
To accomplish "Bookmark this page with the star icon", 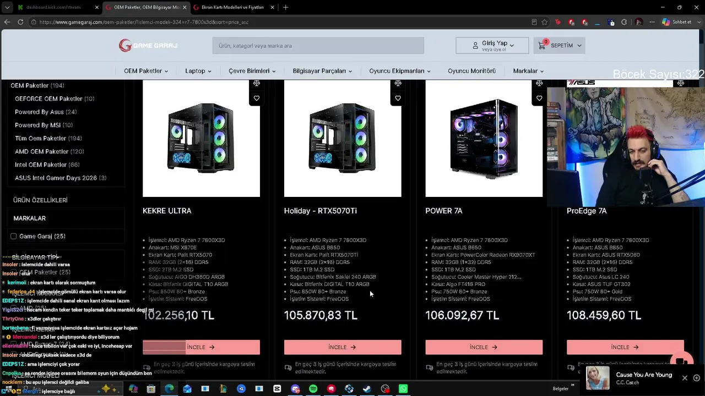I will 545,22.
